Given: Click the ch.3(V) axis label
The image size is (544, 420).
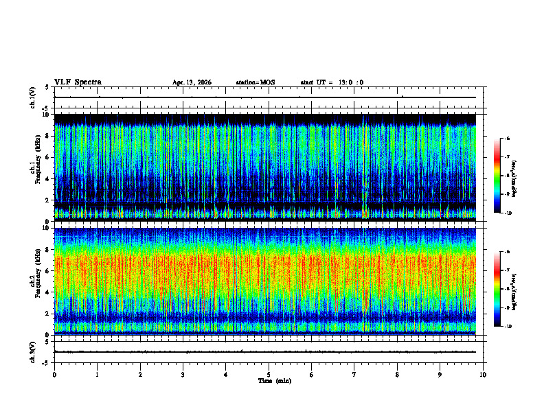Looking at the screenshot, I should tap(33, 352).
